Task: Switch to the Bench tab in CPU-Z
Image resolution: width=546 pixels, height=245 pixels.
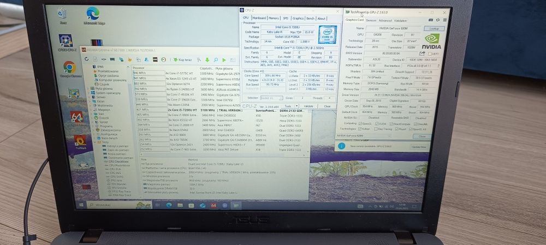Action: pyautogui.click(x=311, y=19)
